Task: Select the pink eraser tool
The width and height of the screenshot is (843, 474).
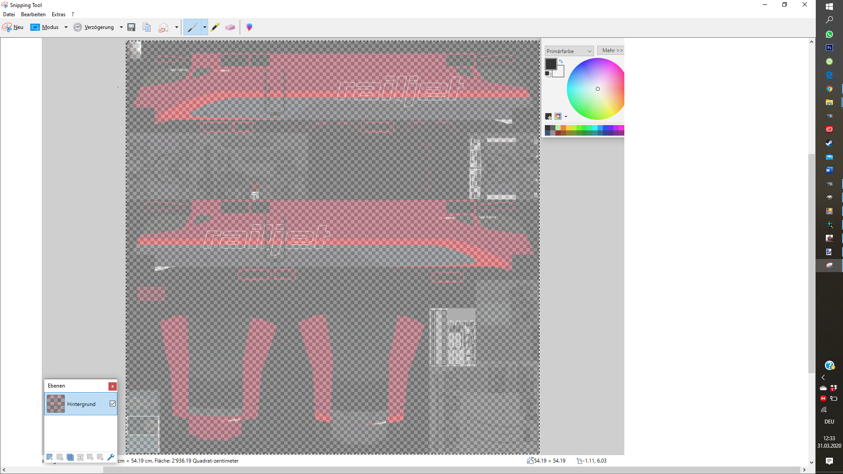Action: pyautogui.click(x=230, y=27)
